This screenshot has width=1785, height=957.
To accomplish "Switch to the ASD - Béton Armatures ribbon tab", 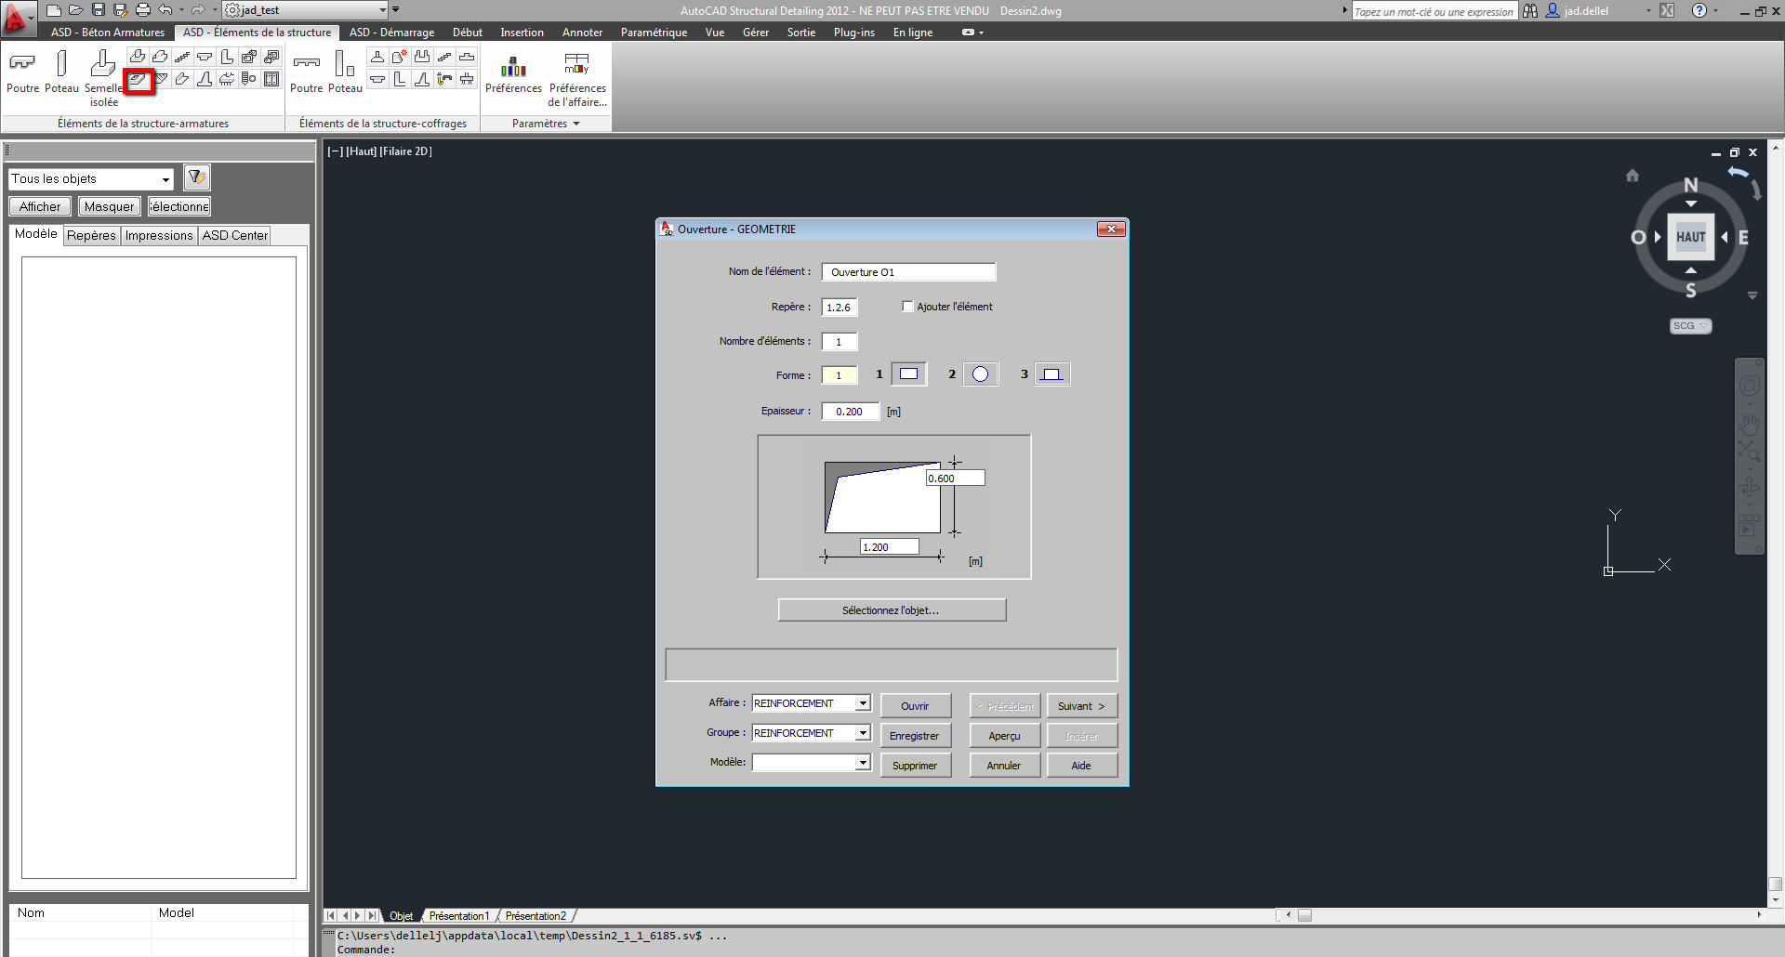I will (108, 33).
